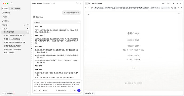This screenshot has height=96, width=184.
Task: Click the device preview icon after address bar
Action: point(175,8)
